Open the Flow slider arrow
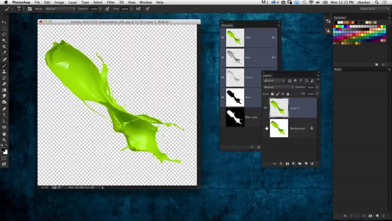 (131, 9)
